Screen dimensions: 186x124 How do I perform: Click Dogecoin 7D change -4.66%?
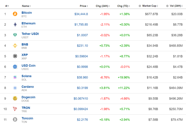tap(125, 98)
